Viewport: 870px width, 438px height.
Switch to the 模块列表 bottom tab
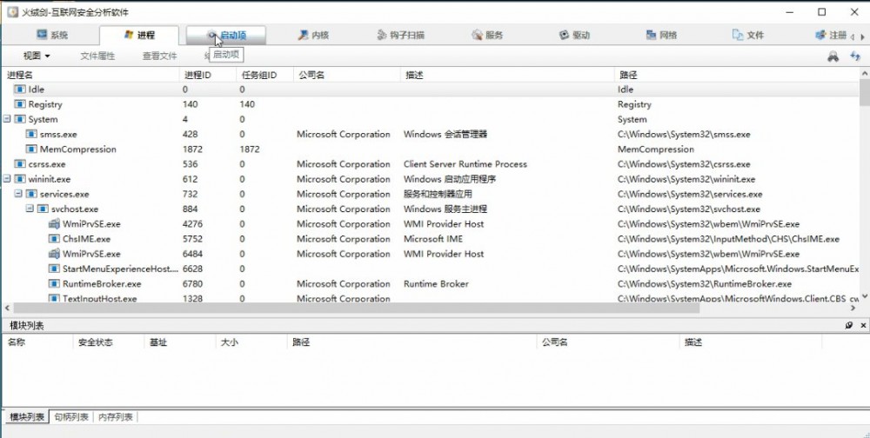27,417
